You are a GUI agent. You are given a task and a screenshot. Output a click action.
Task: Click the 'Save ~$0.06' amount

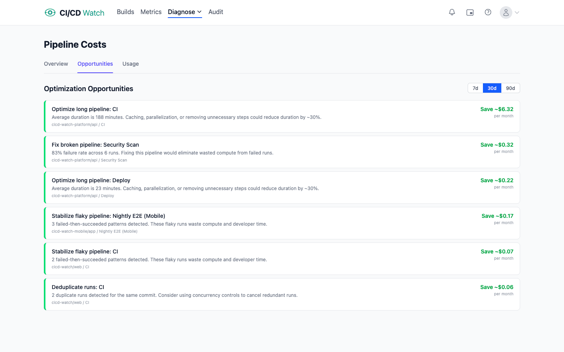[x=497, y=287]
